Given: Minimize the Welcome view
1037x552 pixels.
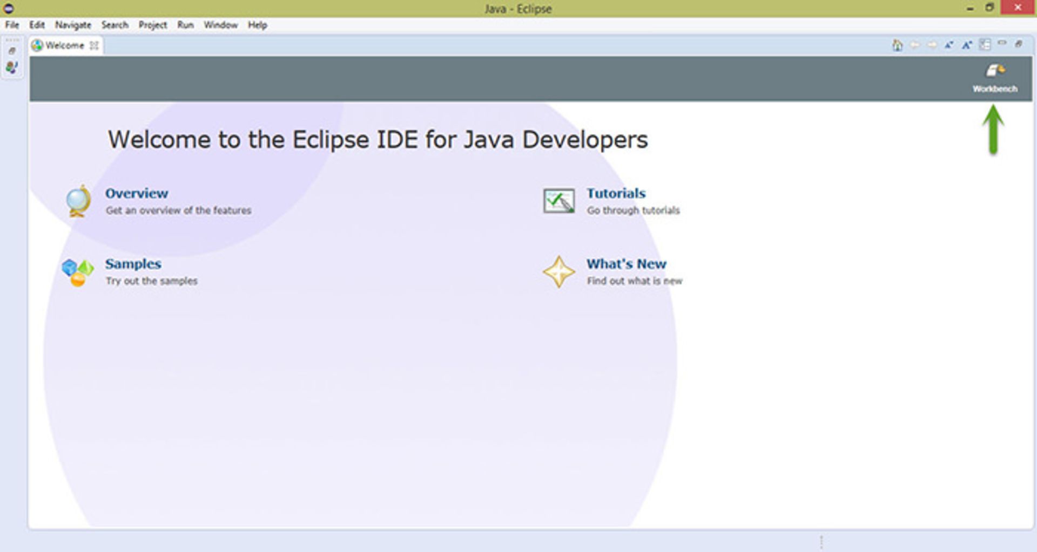Looking at the screenshot, I should (1002, 43).
